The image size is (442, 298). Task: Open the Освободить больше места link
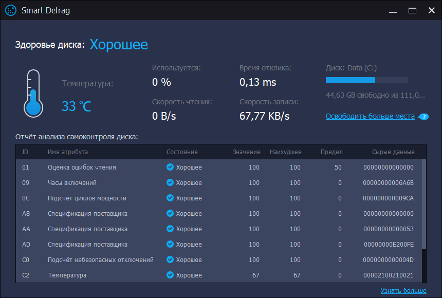[x=370, y=116]
